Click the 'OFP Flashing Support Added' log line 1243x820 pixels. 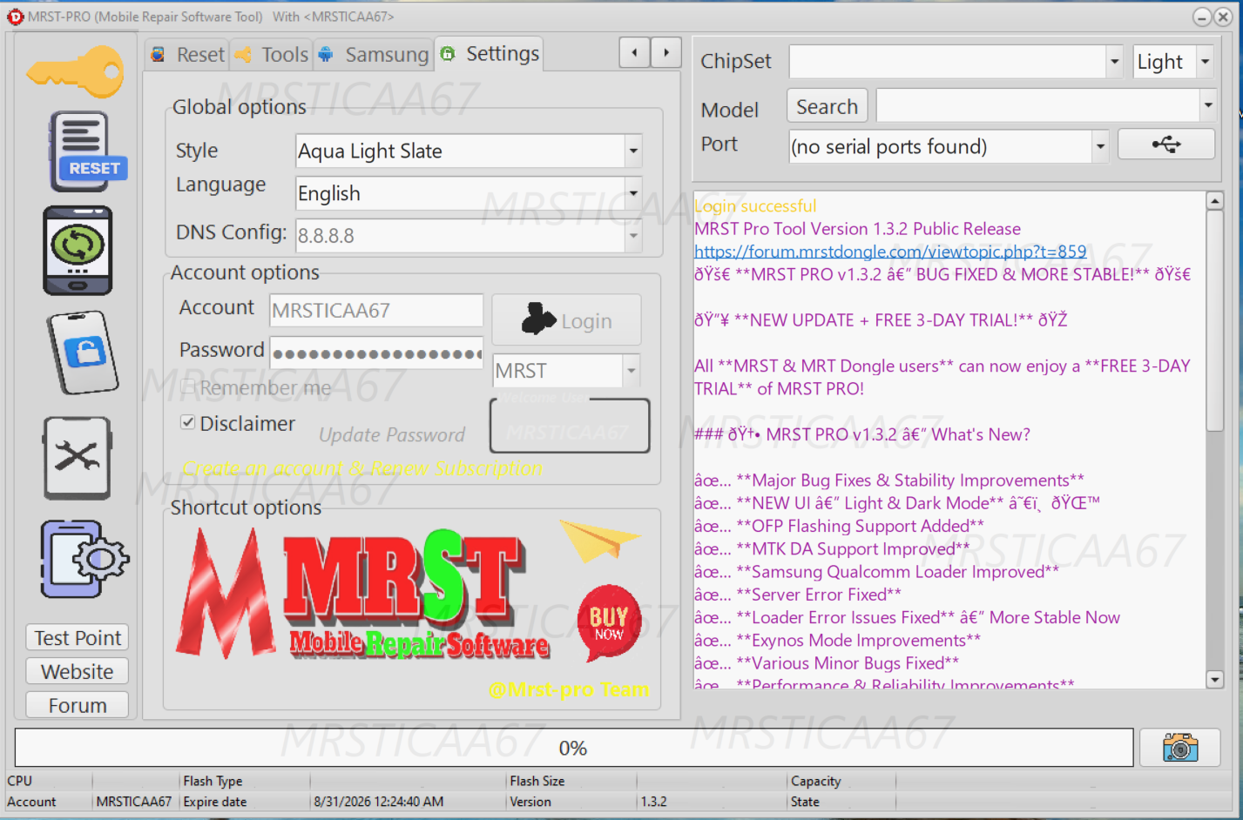[x=839, y=526]
